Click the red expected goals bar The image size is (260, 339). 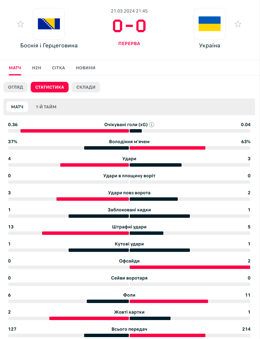click(75, 131)
